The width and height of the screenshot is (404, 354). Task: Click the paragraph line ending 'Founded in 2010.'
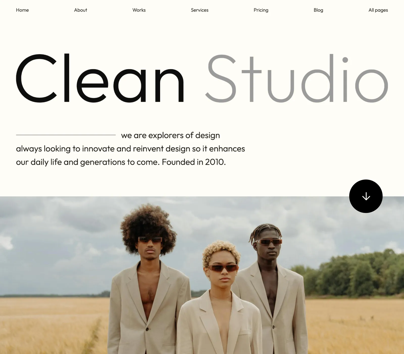tap(121, 162)
